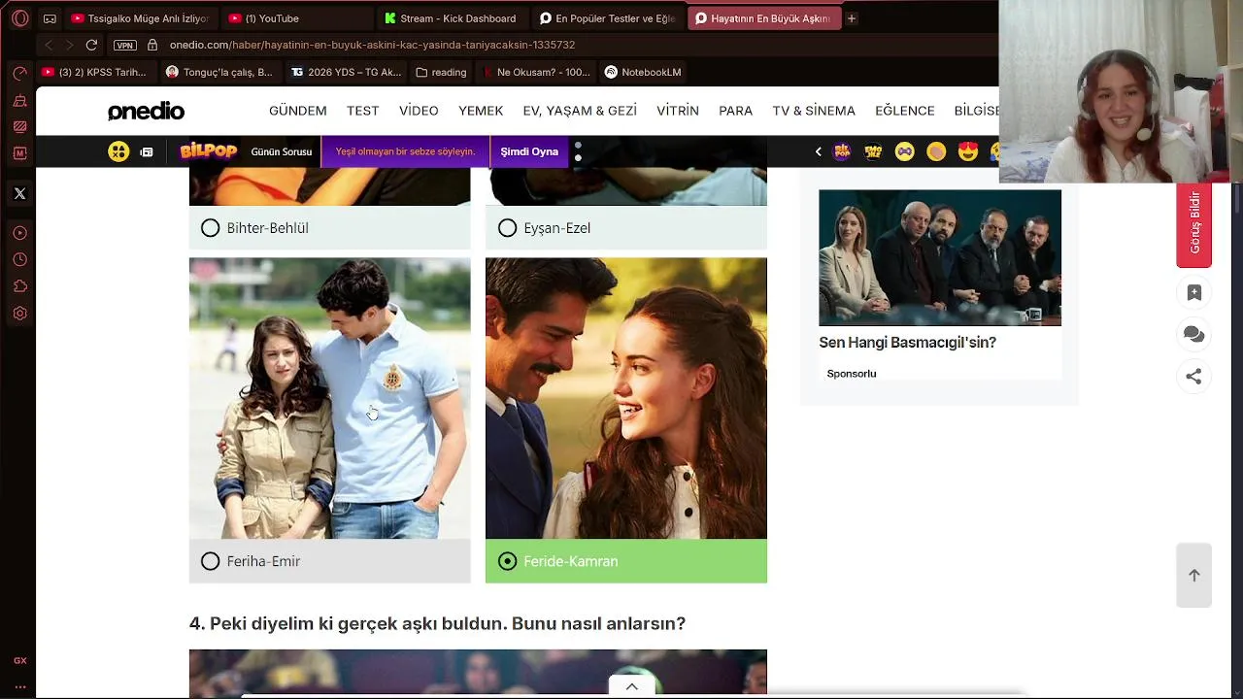Open EĞLENCE menu section
The width and height of the screenshot is (1243, 699).
[x=904, y=111]
